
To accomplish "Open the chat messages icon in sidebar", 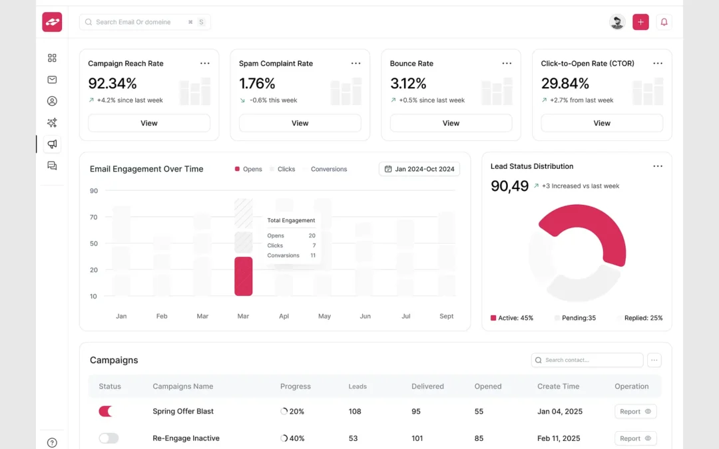I will tap(52, 165).
